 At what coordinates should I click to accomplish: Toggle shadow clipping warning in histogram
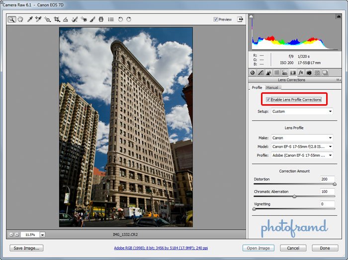coord(251,16)
